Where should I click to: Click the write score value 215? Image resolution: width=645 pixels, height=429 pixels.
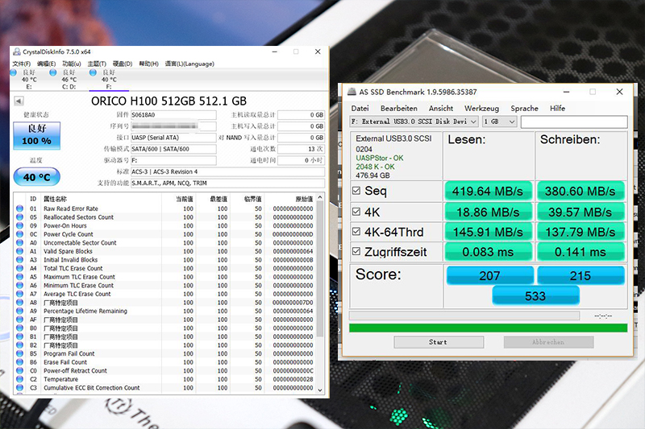pyautogui.click(x=580, y=275)
